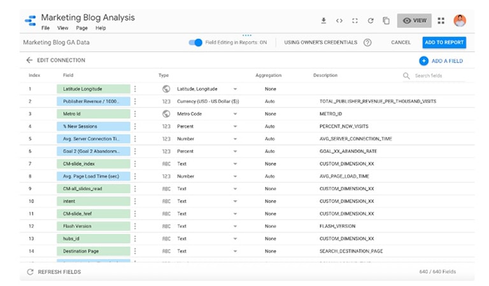
Task: Open more options for CM-slide_index field
Action: coord(135,164)
